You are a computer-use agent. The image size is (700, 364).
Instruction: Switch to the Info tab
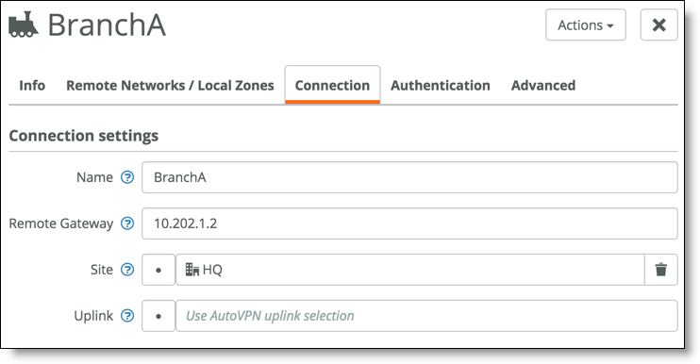32,85
